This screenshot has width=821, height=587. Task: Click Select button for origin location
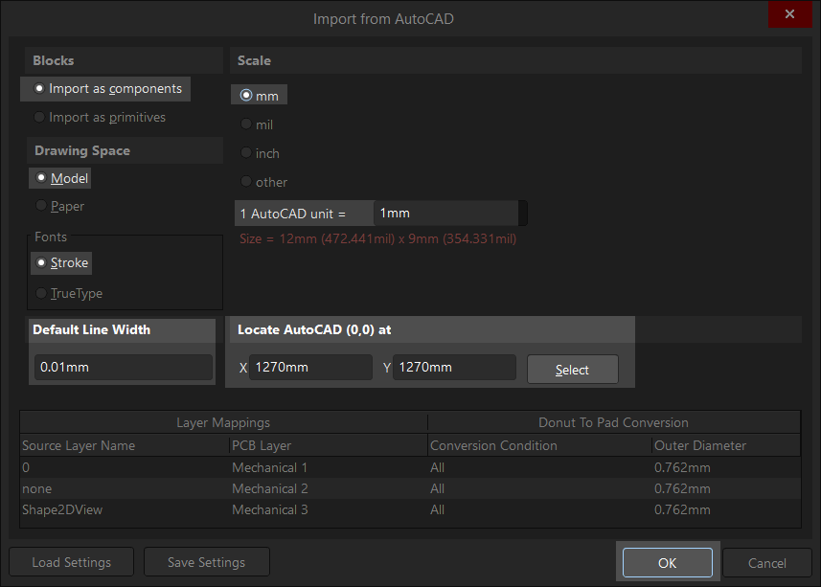point(573,370)
